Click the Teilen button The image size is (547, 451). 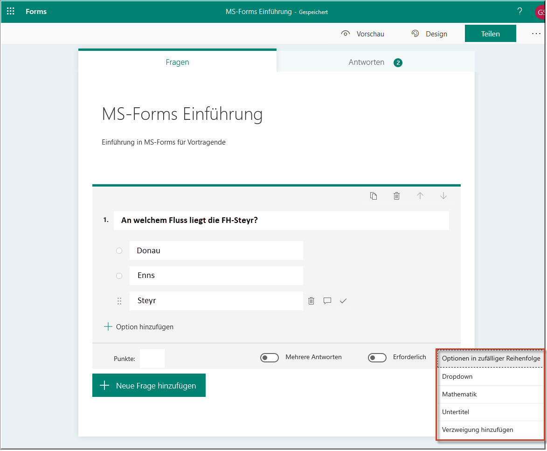490,33
